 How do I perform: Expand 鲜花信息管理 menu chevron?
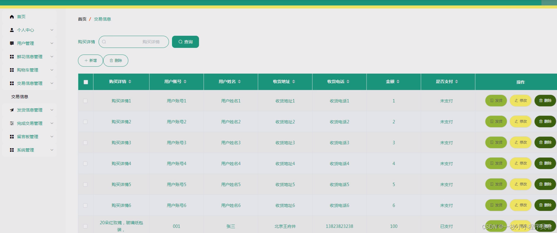tap(52, 57)
